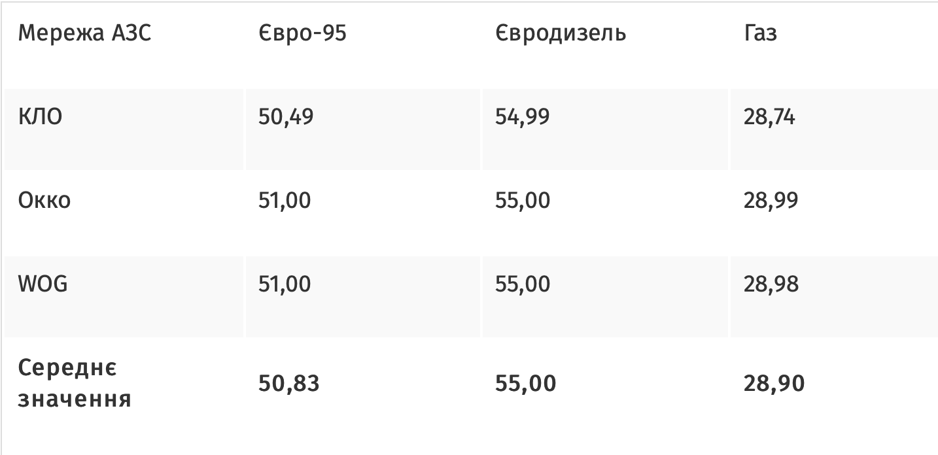Click WOG Євро-95 price cell
Image resolution: width=938 pixels, height=455 pixels.
click(285, 284)
